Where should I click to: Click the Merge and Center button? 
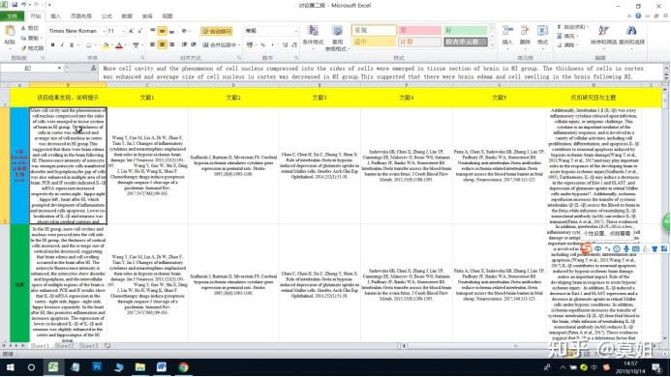[x=219, y=44]
